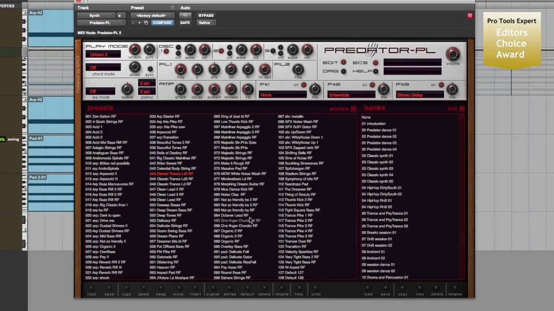Click the arp speed knob
Screen dimensions: 554x311
(x=127, y=89)
